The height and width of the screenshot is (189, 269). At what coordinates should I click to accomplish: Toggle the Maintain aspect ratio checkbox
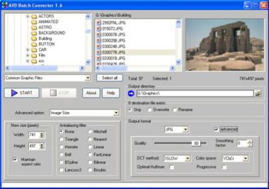(15, 160)
